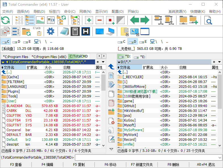Switch to *E: tab in right panel
The height and width of the screenshot is (168, 223).
[140, 57]
